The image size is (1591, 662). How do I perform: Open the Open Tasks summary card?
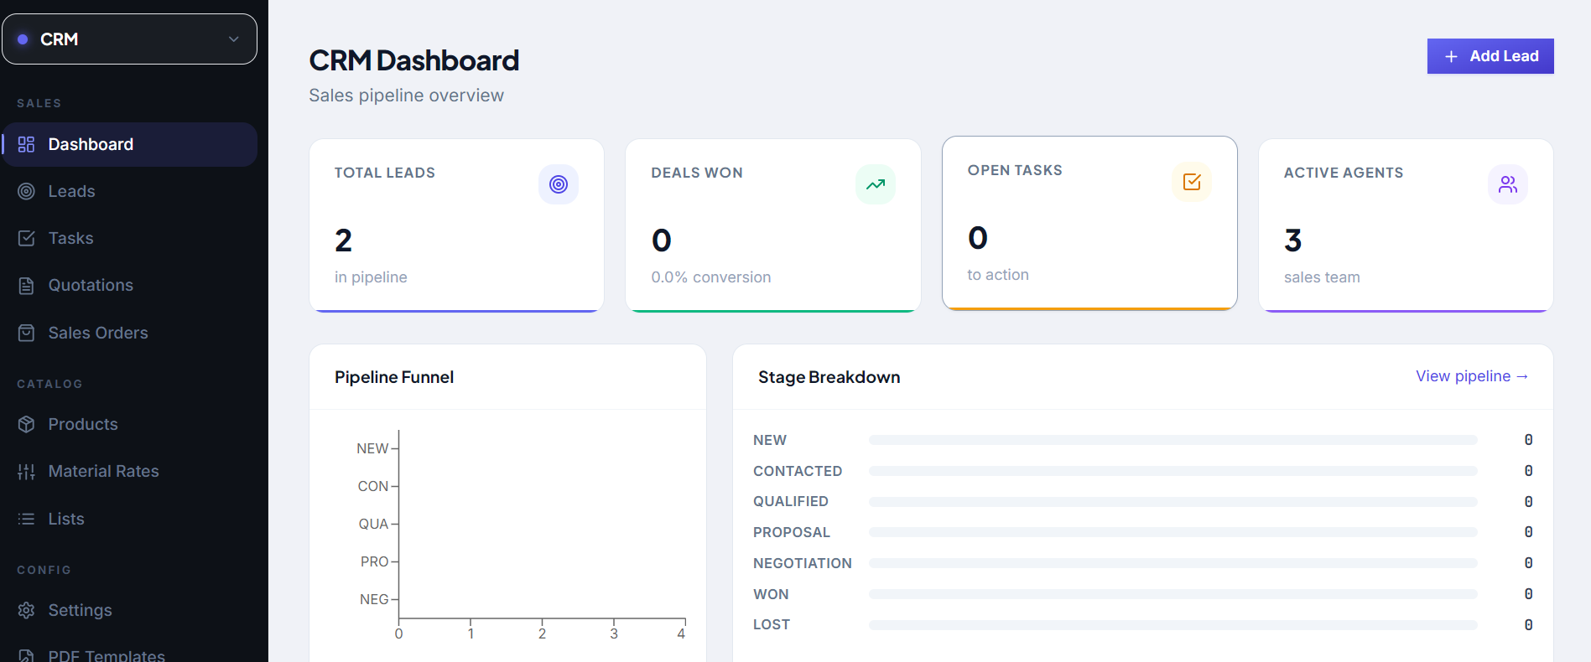tap(1089, 223)
